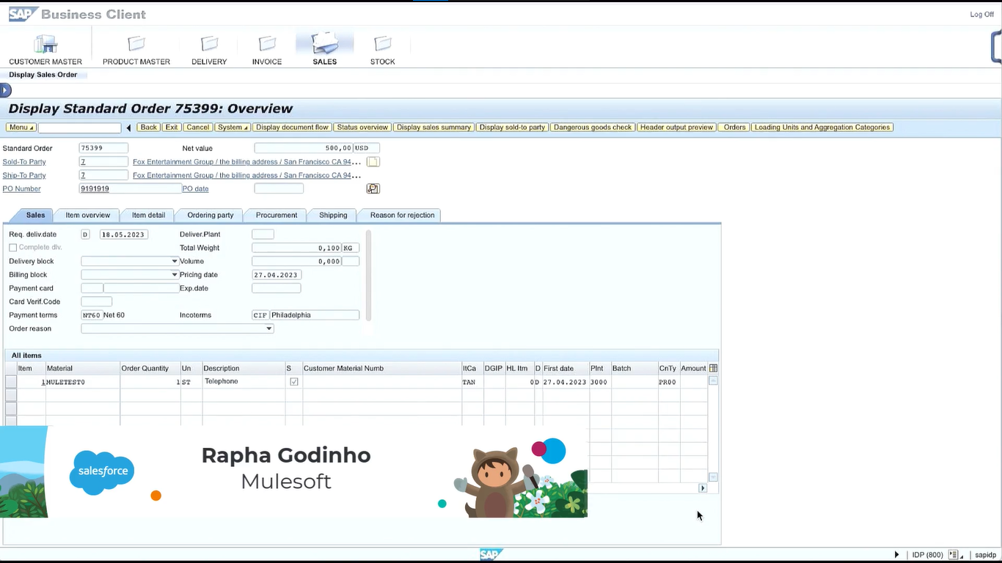
Task: Open the Menu dropdown button
Action: [x=21, y=128]
